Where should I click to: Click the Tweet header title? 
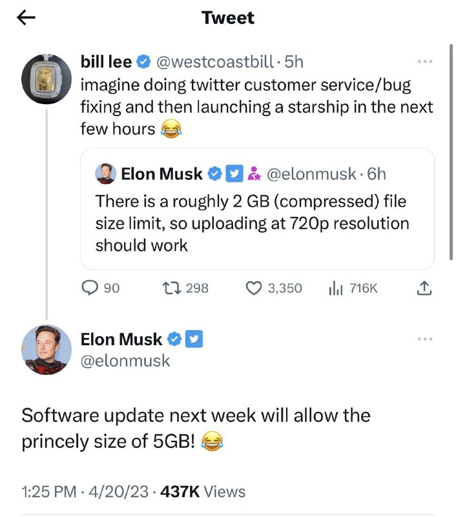pos(228,18)
